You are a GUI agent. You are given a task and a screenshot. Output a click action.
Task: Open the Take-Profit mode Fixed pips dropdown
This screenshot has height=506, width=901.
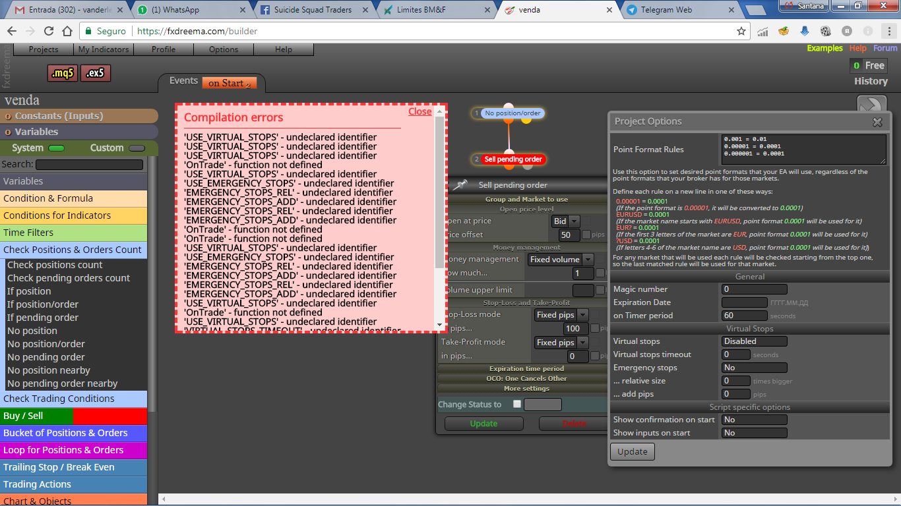click(561, 343)
